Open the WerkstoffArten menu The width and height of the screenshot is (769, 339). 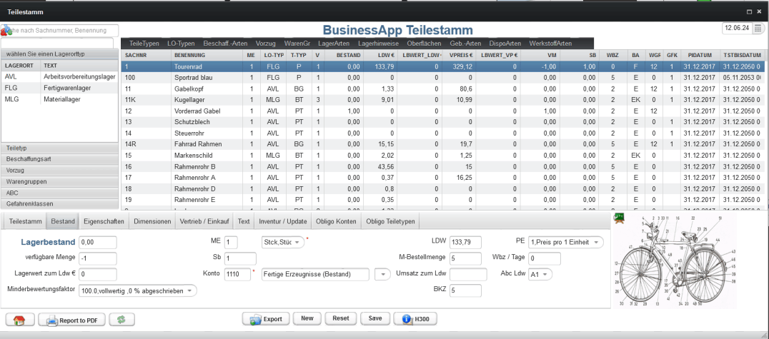(550, 43)
